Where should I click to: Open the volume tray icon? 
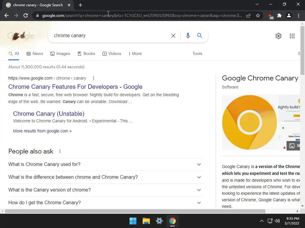point(277,221)
